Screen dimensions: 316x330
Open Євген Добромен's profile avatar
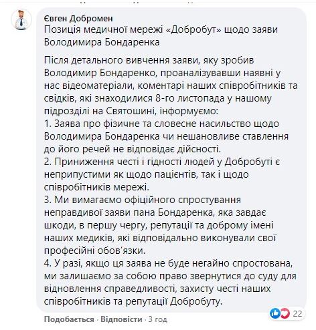[x=21, y=19]
